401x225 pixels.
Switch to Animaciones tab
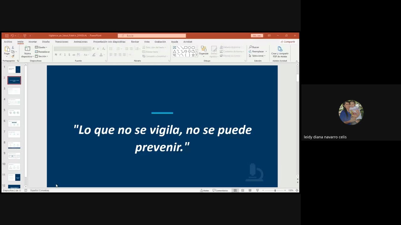[81, 42]
